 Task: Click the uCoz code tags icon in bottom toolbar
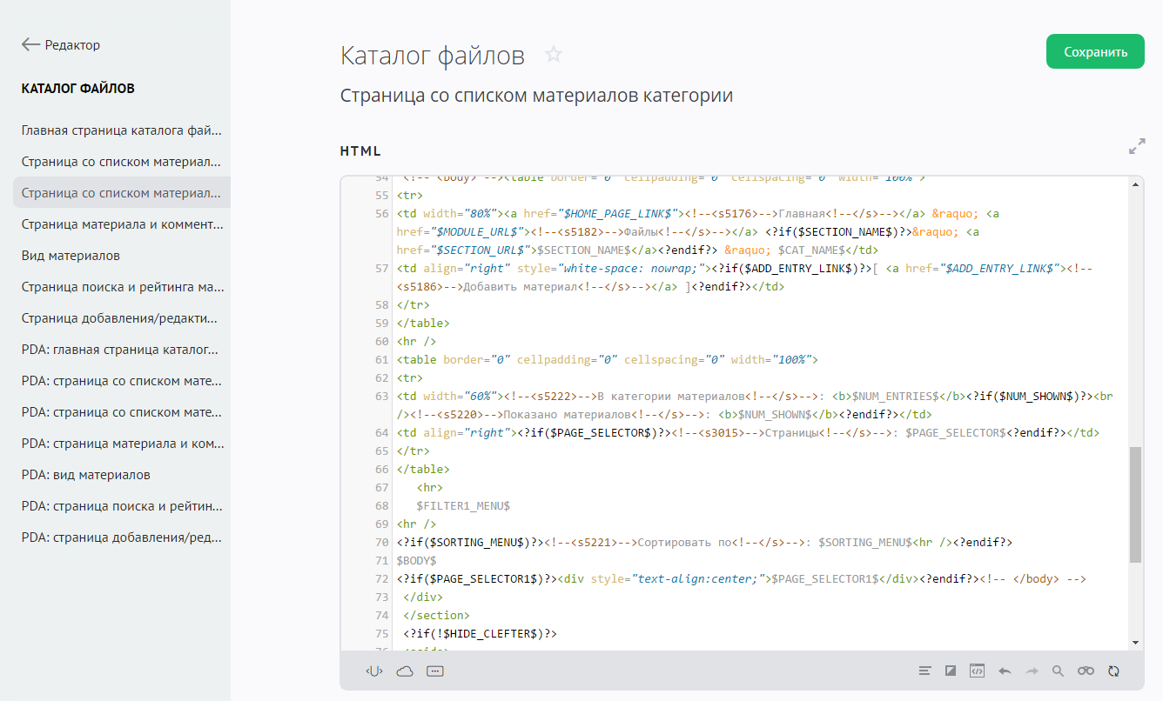click(374, 671)
